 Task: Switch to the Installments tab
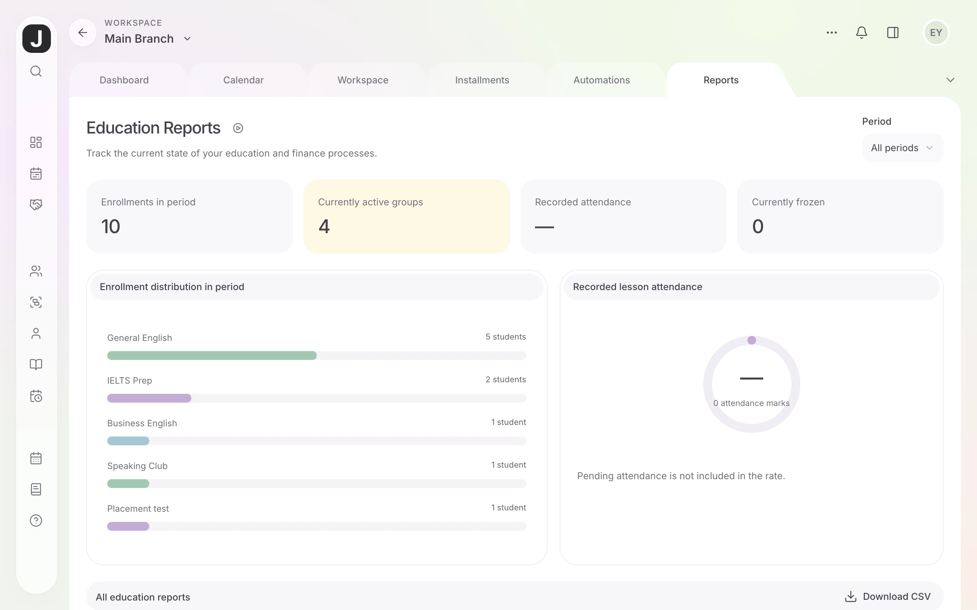[x=482, y=80]
